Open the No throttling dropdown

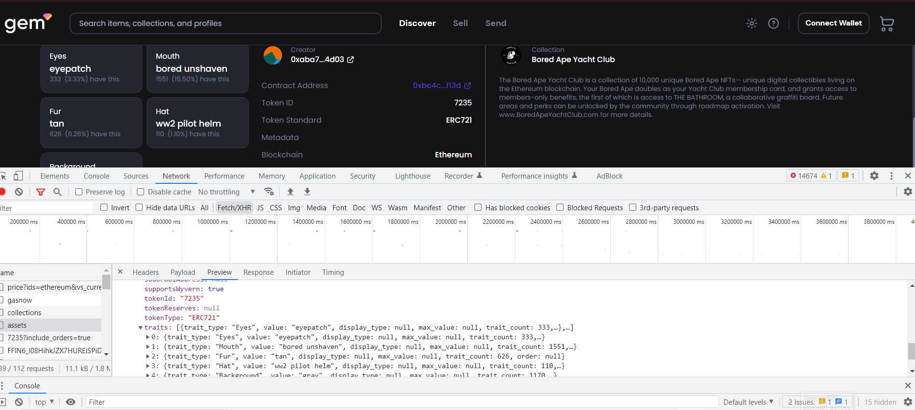click(x=226, y=192)
